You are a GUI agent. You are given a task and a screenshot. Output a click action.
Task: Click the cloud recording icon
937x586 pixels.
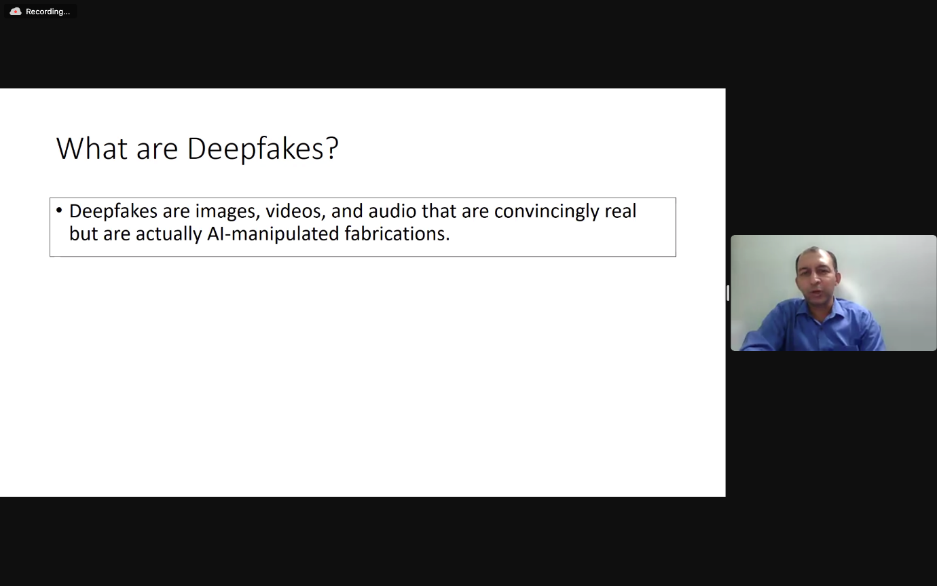[x=16, y=12]
